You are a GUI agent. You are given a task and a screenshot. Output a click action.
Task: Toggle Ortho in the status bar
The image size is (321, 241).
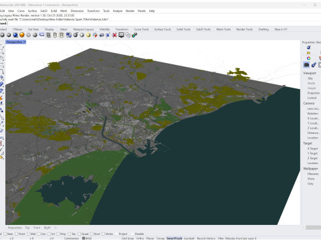coord(140,238)
